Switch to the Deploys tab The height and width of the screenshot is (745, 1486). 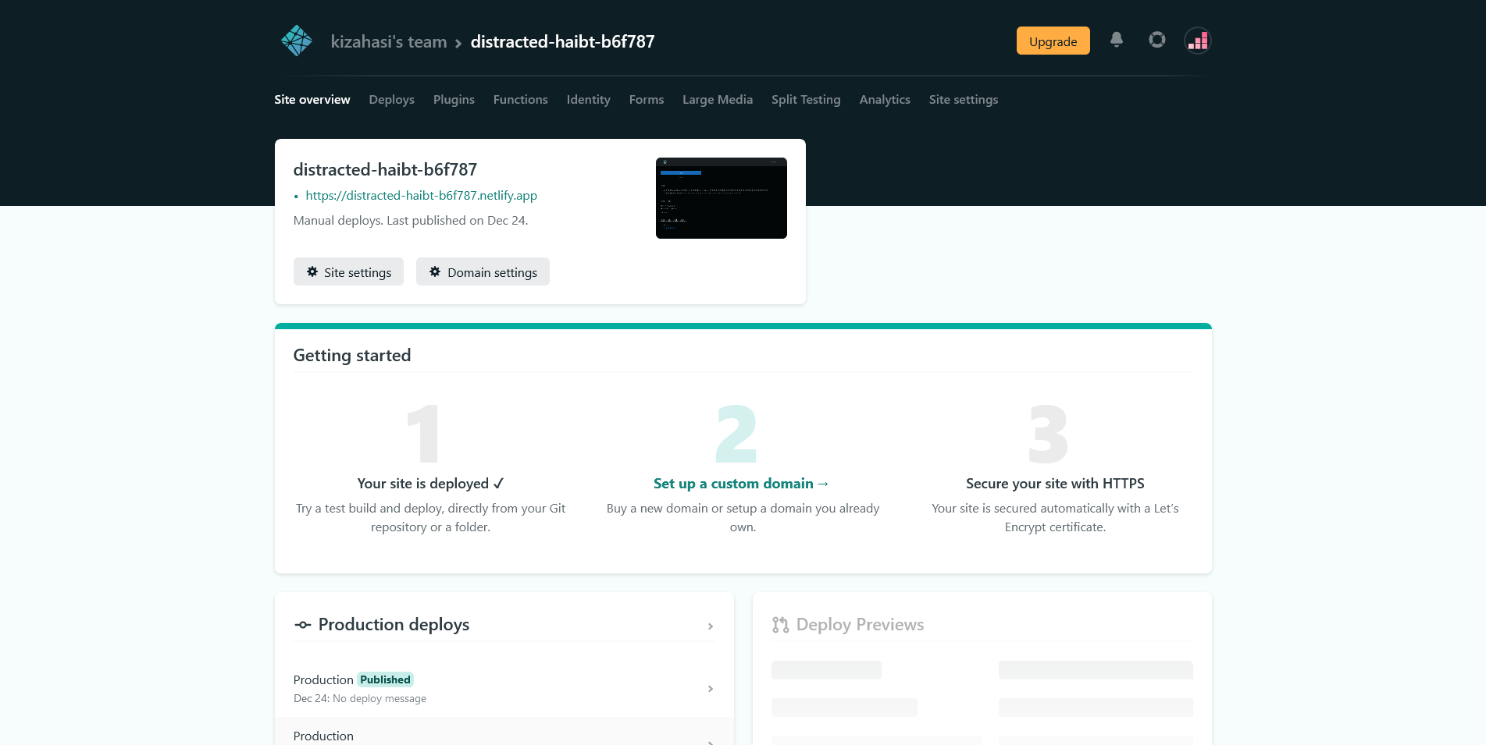click(x=391, y=99)
